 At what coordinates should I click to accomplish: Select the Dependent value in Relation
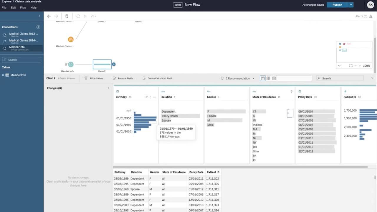(168, 112)
